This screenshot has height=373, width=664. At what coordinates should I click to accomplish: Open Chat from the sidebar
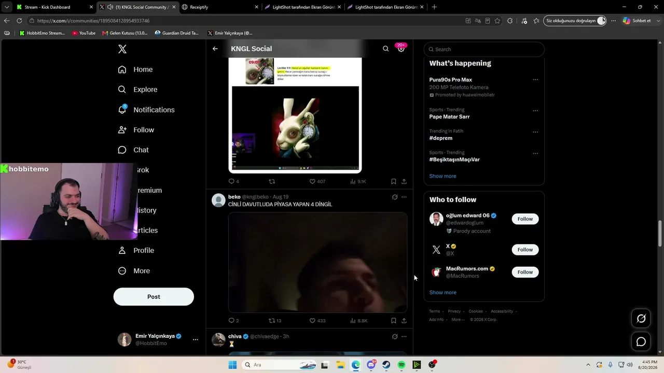pyautogui.click(x=133, y=150)
